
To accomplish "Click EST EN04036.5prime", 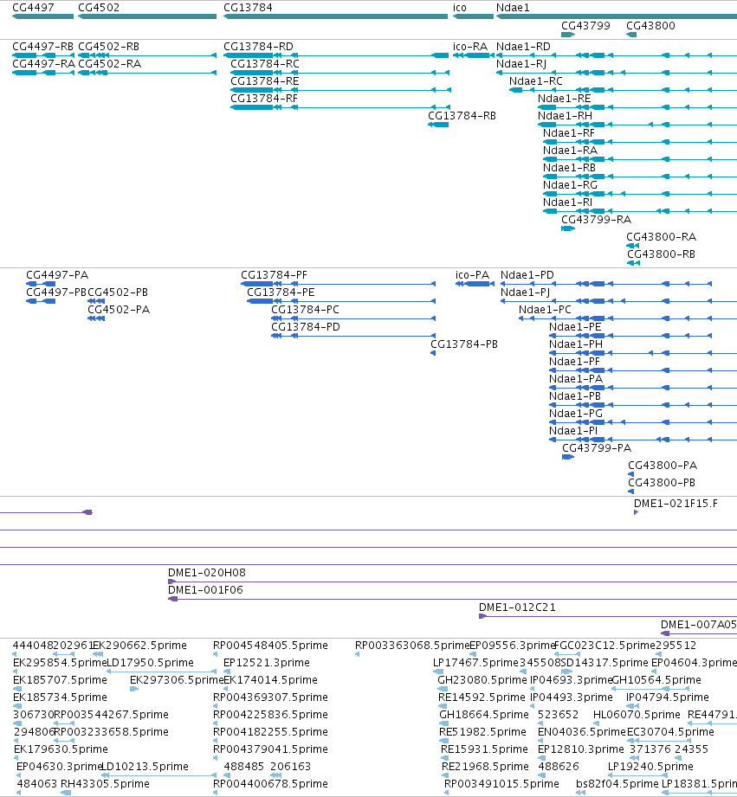I will point(582,732).
